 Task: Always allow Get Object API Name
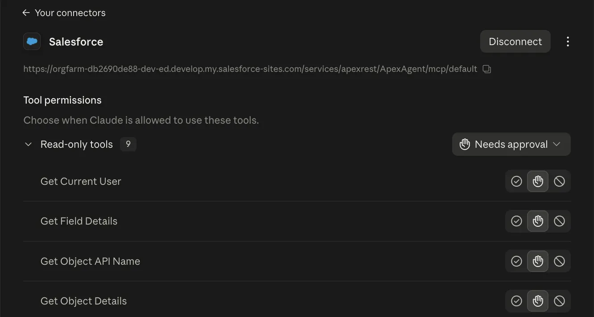point(516,261)
